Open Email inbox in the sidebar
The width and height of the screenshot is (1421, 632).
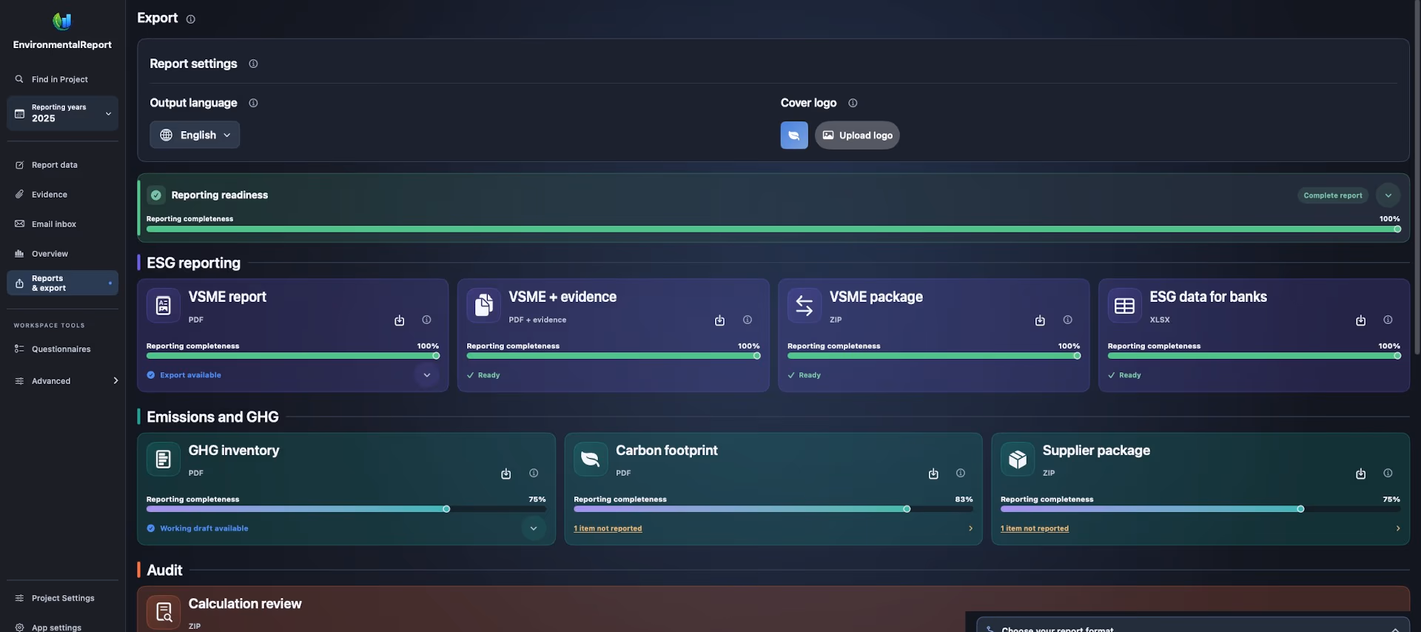pos(62,224)
